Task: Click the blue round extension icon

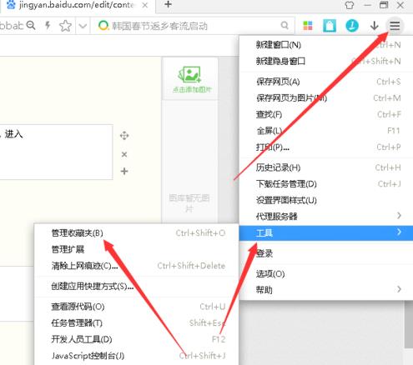Action: (x=352, y=26)
